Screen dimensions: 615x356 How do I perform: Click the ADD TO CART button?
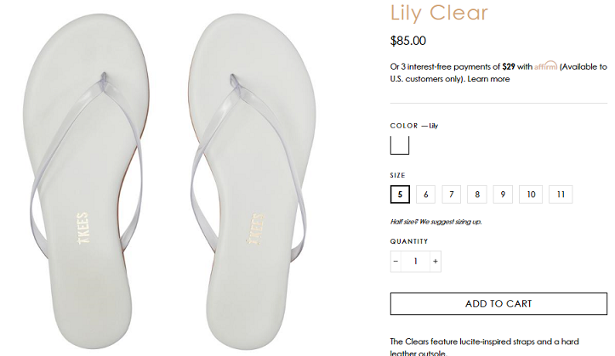(x=498, y=303)
